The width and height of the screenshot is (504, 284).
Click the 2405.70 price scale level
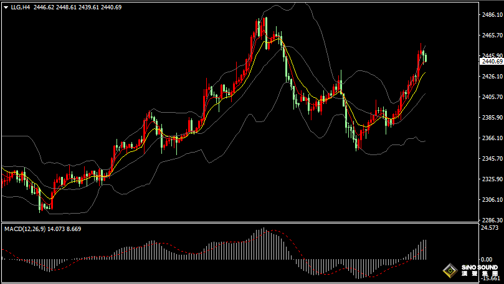click(492, 97)
